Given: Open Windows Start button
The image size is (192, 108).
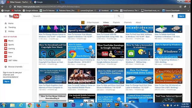Looking at the screenshot, I should (3, 105).
